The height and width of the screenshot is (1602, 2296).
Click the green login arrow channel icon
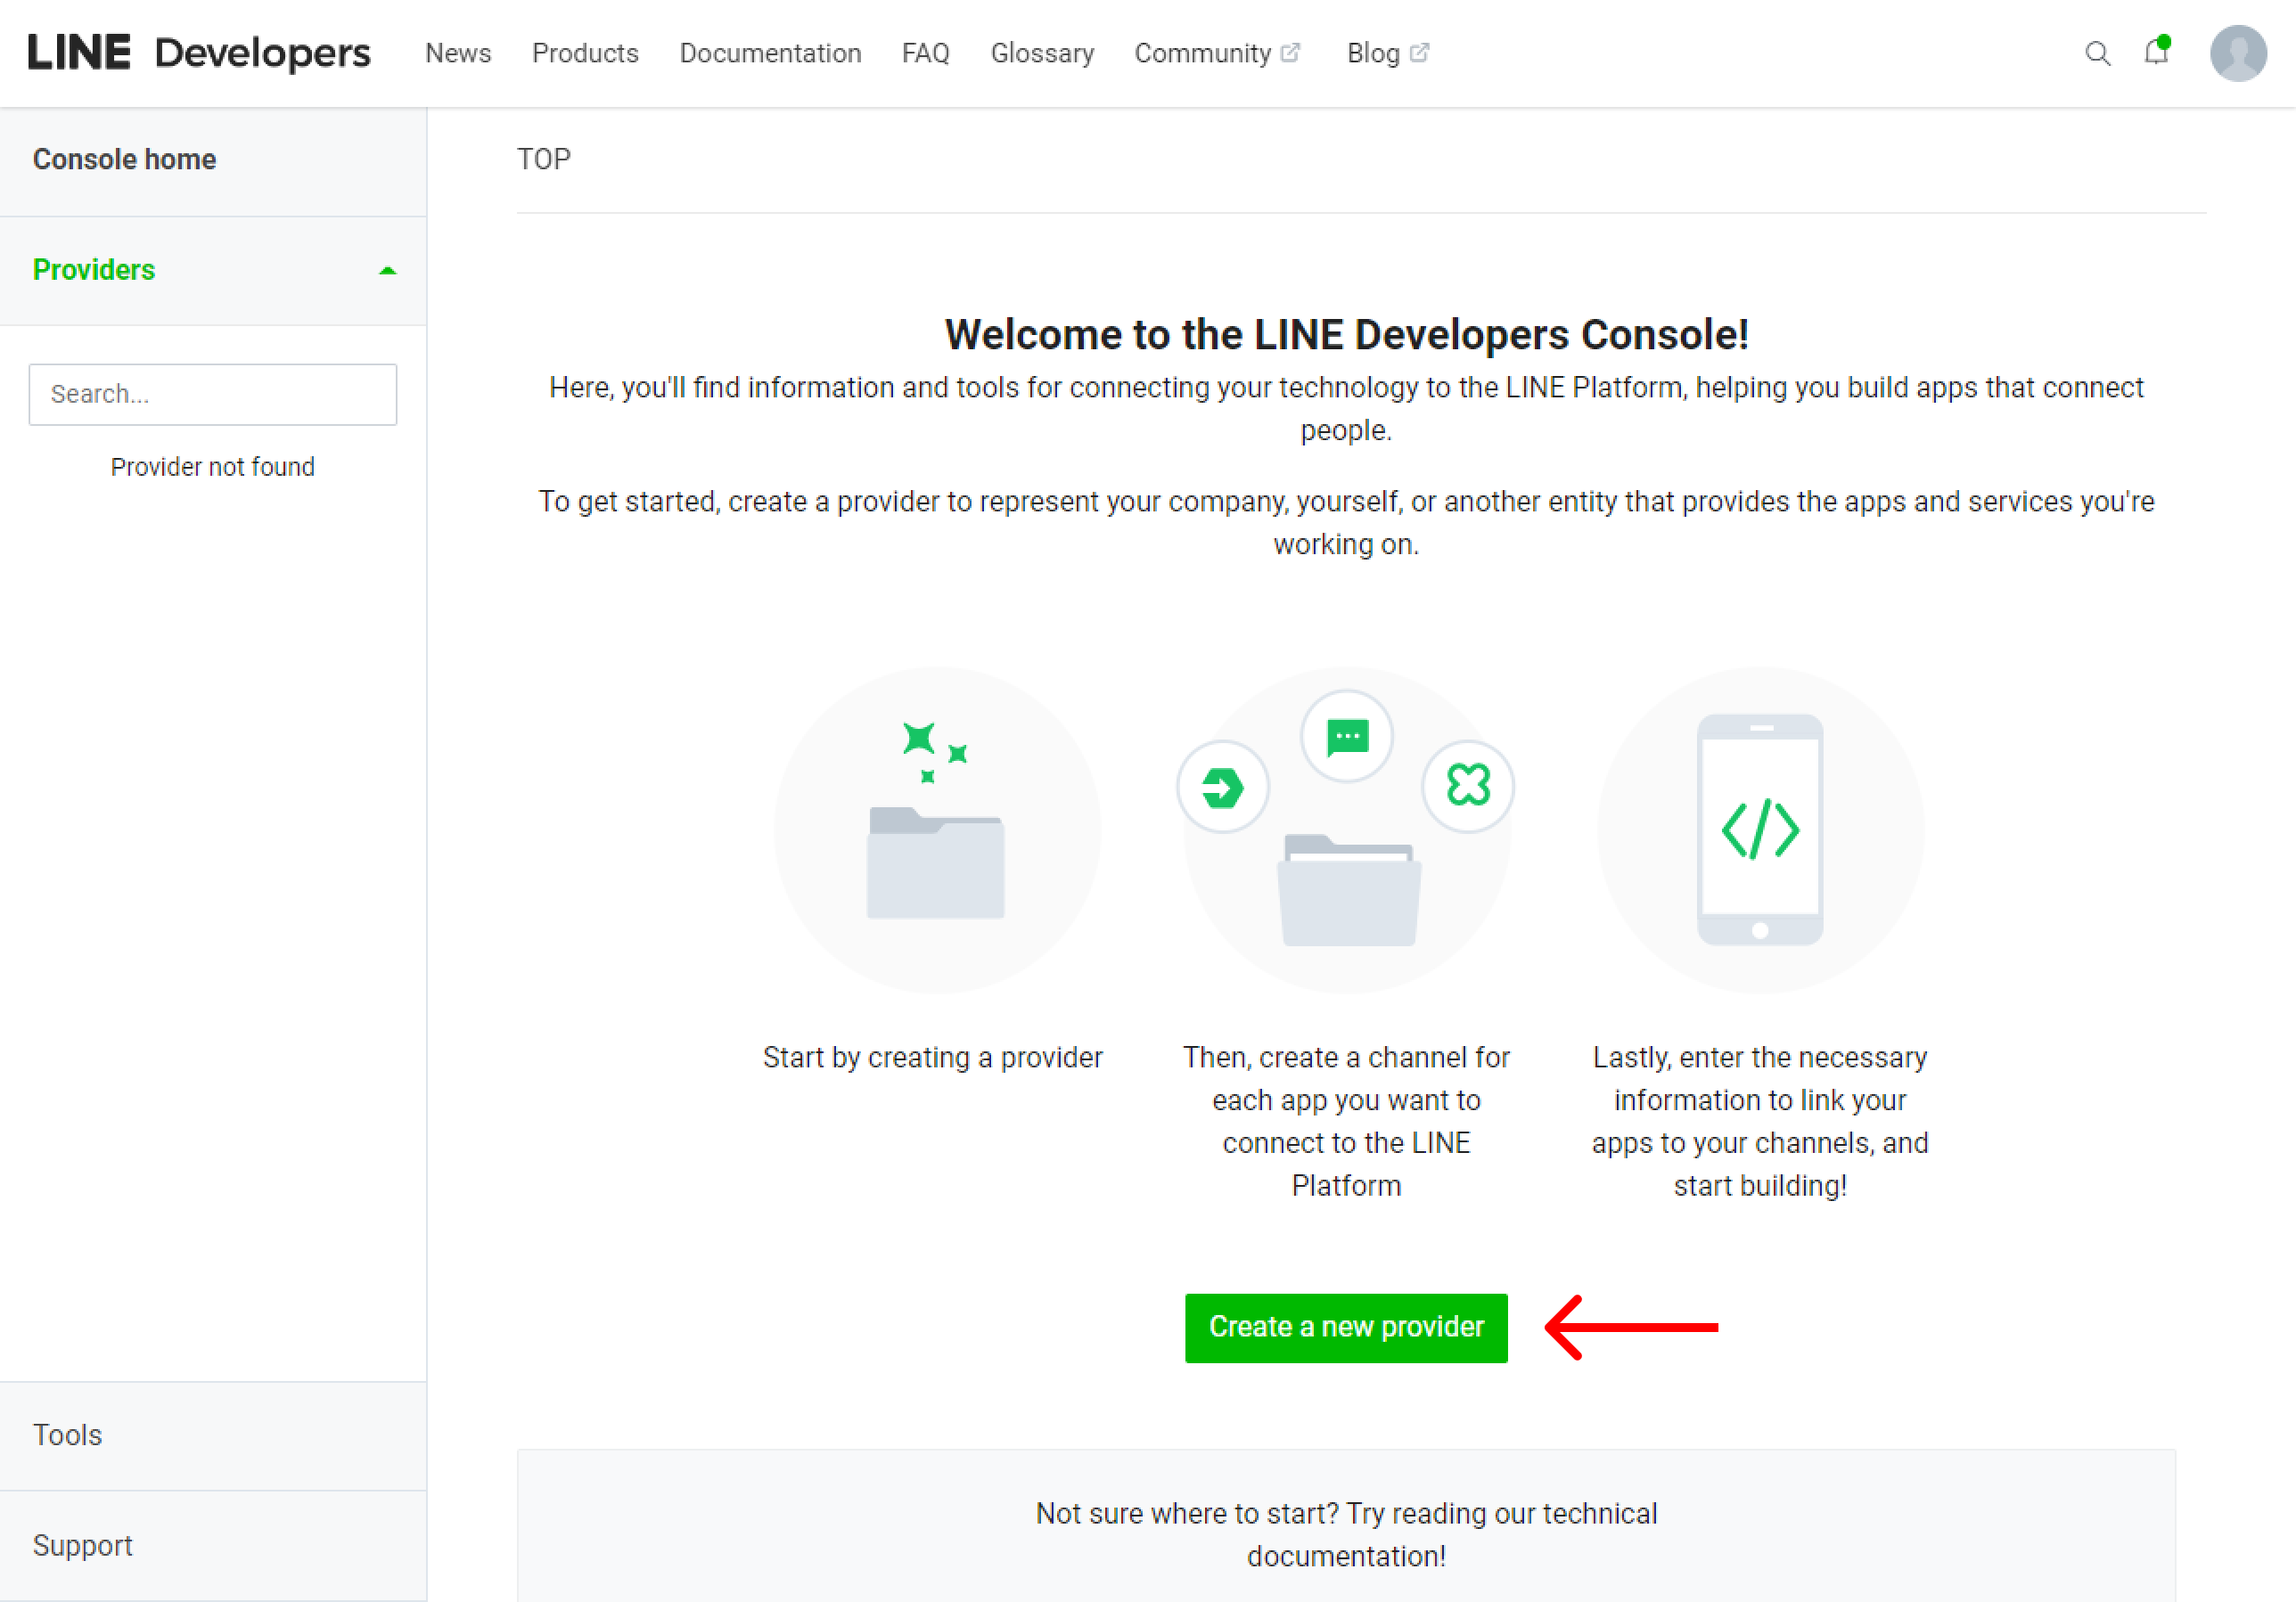click(x=1222, y=788)
